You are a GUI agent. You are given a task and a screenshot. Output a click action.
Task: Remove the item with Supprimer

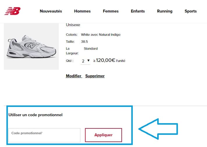coord(95,76)
